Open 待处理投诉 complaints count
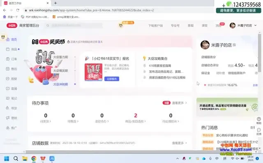Screen dimensions: 263x163 coord(171,118)
